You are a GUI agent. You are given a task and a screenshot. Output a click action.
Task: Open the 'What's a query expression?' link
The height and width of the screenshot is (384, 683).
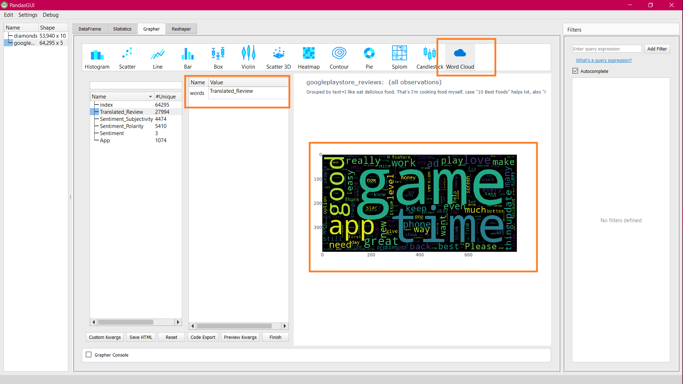tap(604, 60)
